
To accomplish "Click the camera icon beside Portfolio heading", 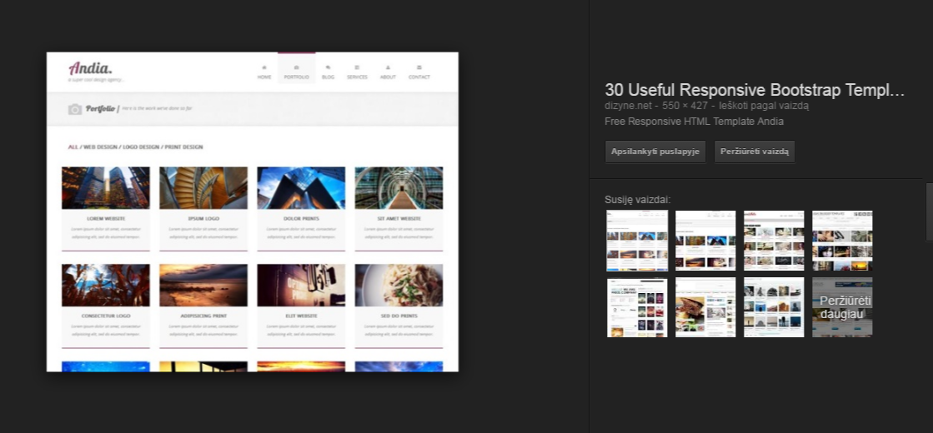I will coord(75,109).
